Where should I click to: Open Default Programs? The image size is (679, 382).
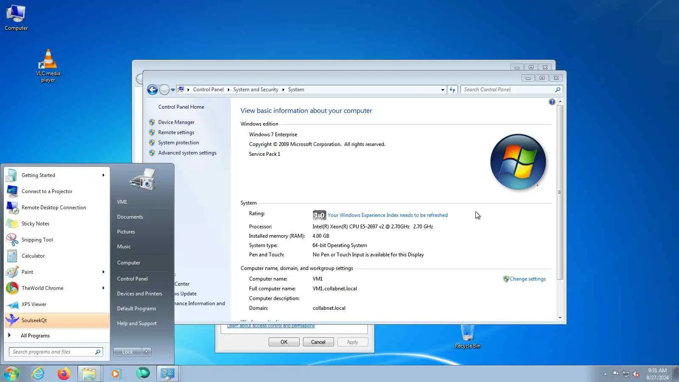pos(137,309)
